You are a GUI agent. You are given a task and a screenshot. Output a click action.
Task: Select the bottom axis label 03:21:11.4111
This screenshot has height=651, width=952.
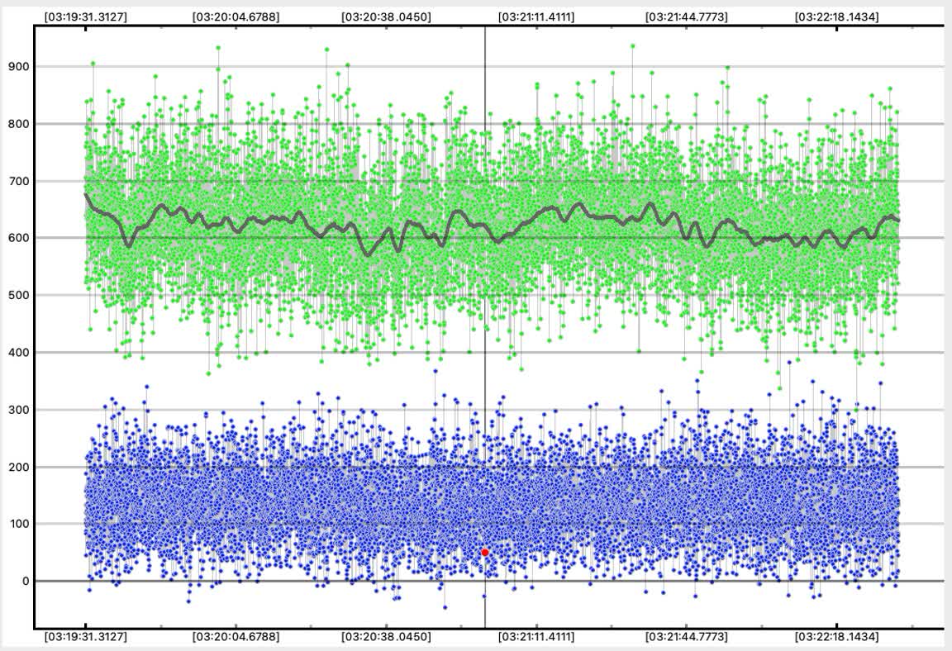click(536, 637)
